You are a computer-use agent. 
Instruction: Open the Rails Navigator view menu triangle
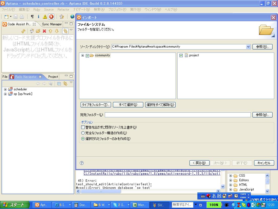click(71, 82)
